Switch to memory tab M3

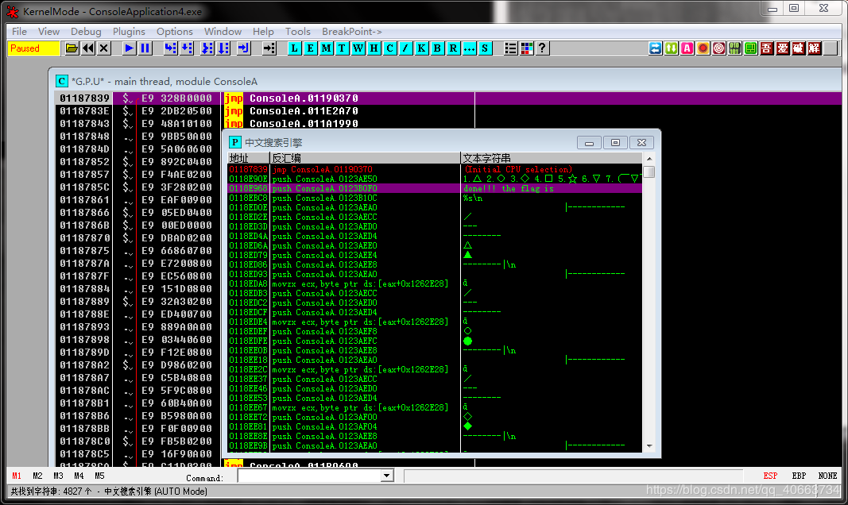[x=58, y=476]
